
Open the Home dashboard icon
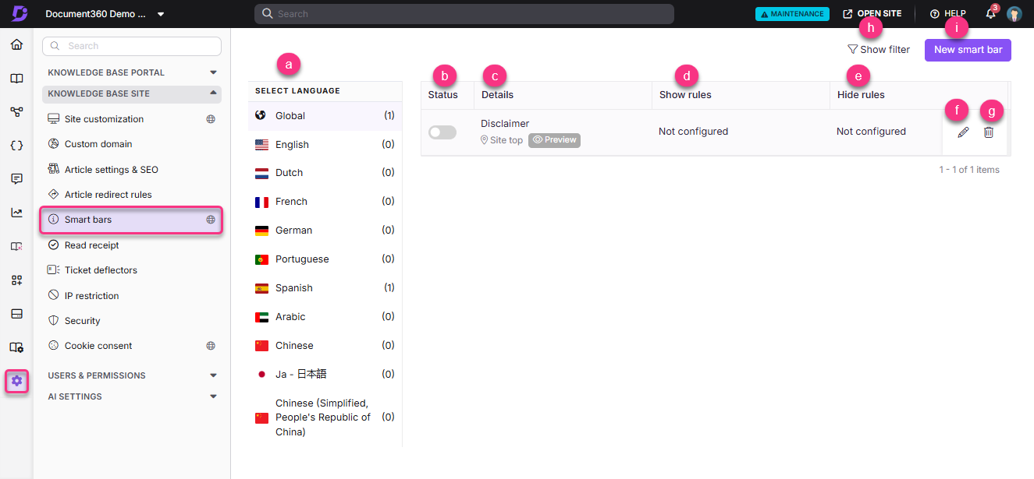[x=16, y=44]
